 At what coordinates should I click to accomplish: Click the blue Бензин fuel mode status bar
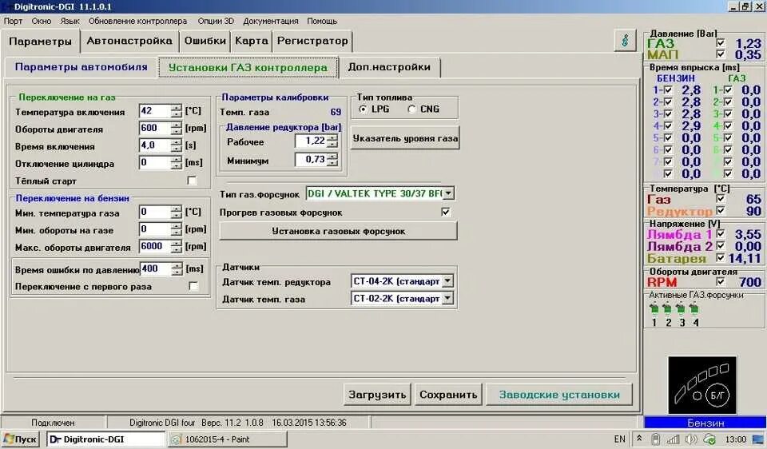705,423
